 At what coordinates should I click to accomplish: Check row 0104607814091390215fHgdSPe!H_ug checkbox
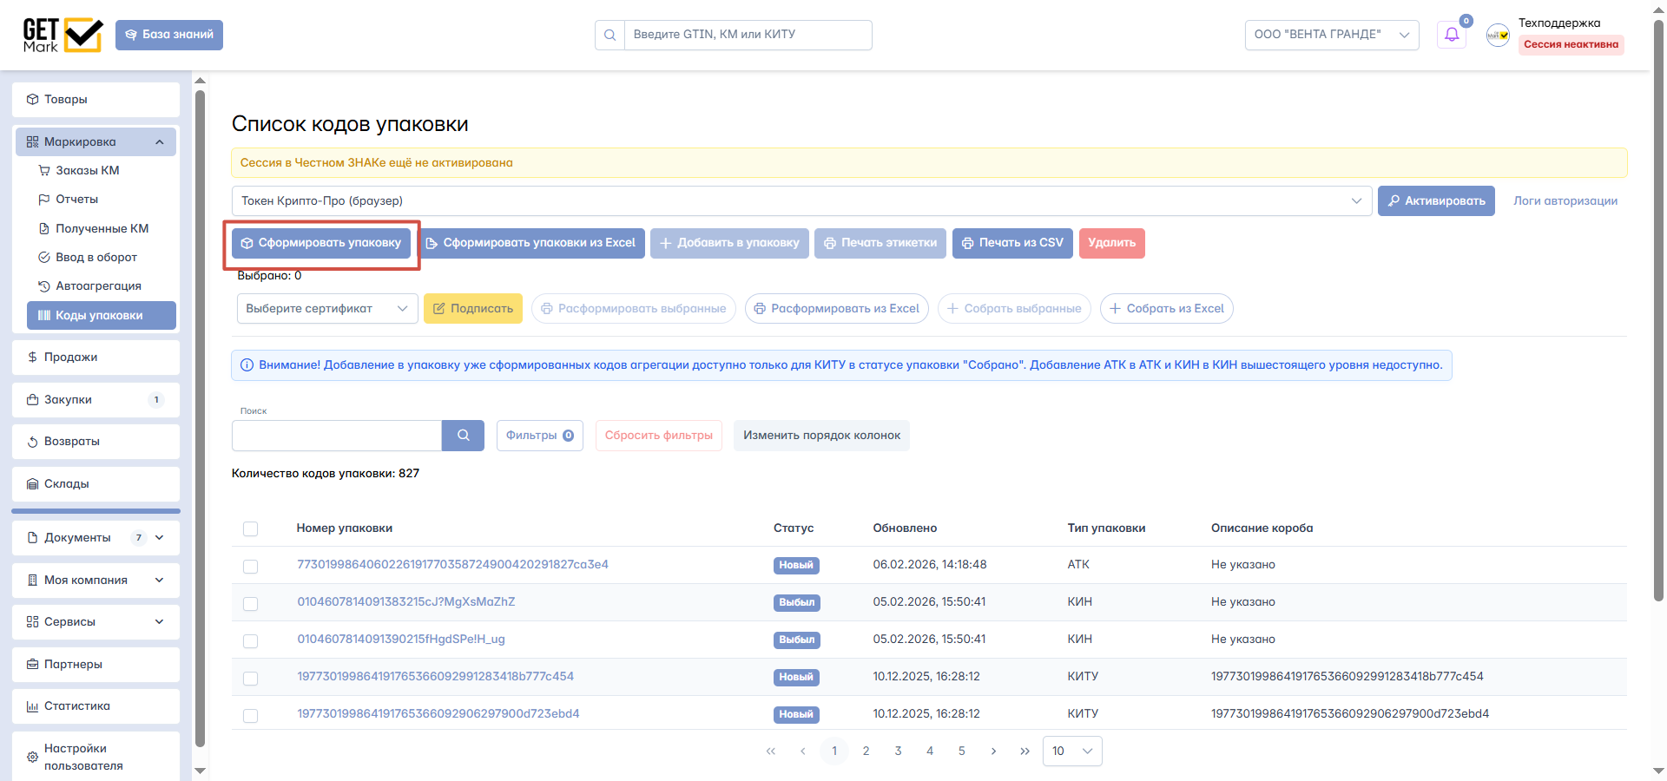pos(251,640)
